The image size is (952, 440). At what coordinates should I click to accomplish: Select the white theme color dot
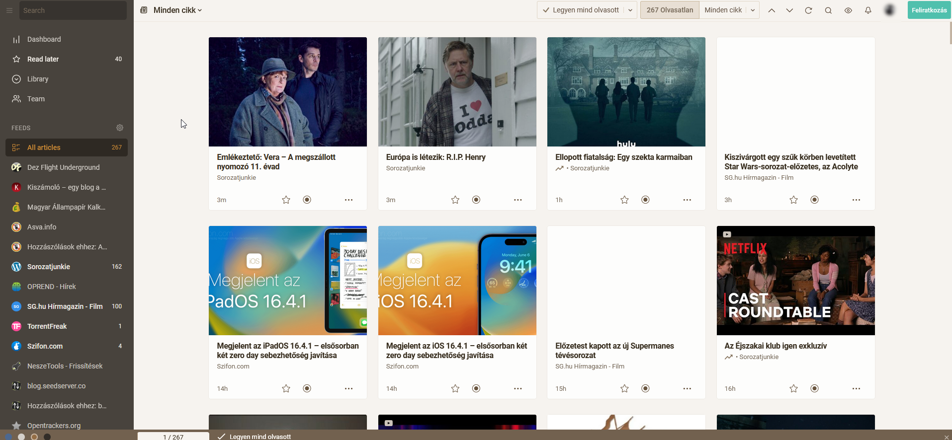pos(21,437)
